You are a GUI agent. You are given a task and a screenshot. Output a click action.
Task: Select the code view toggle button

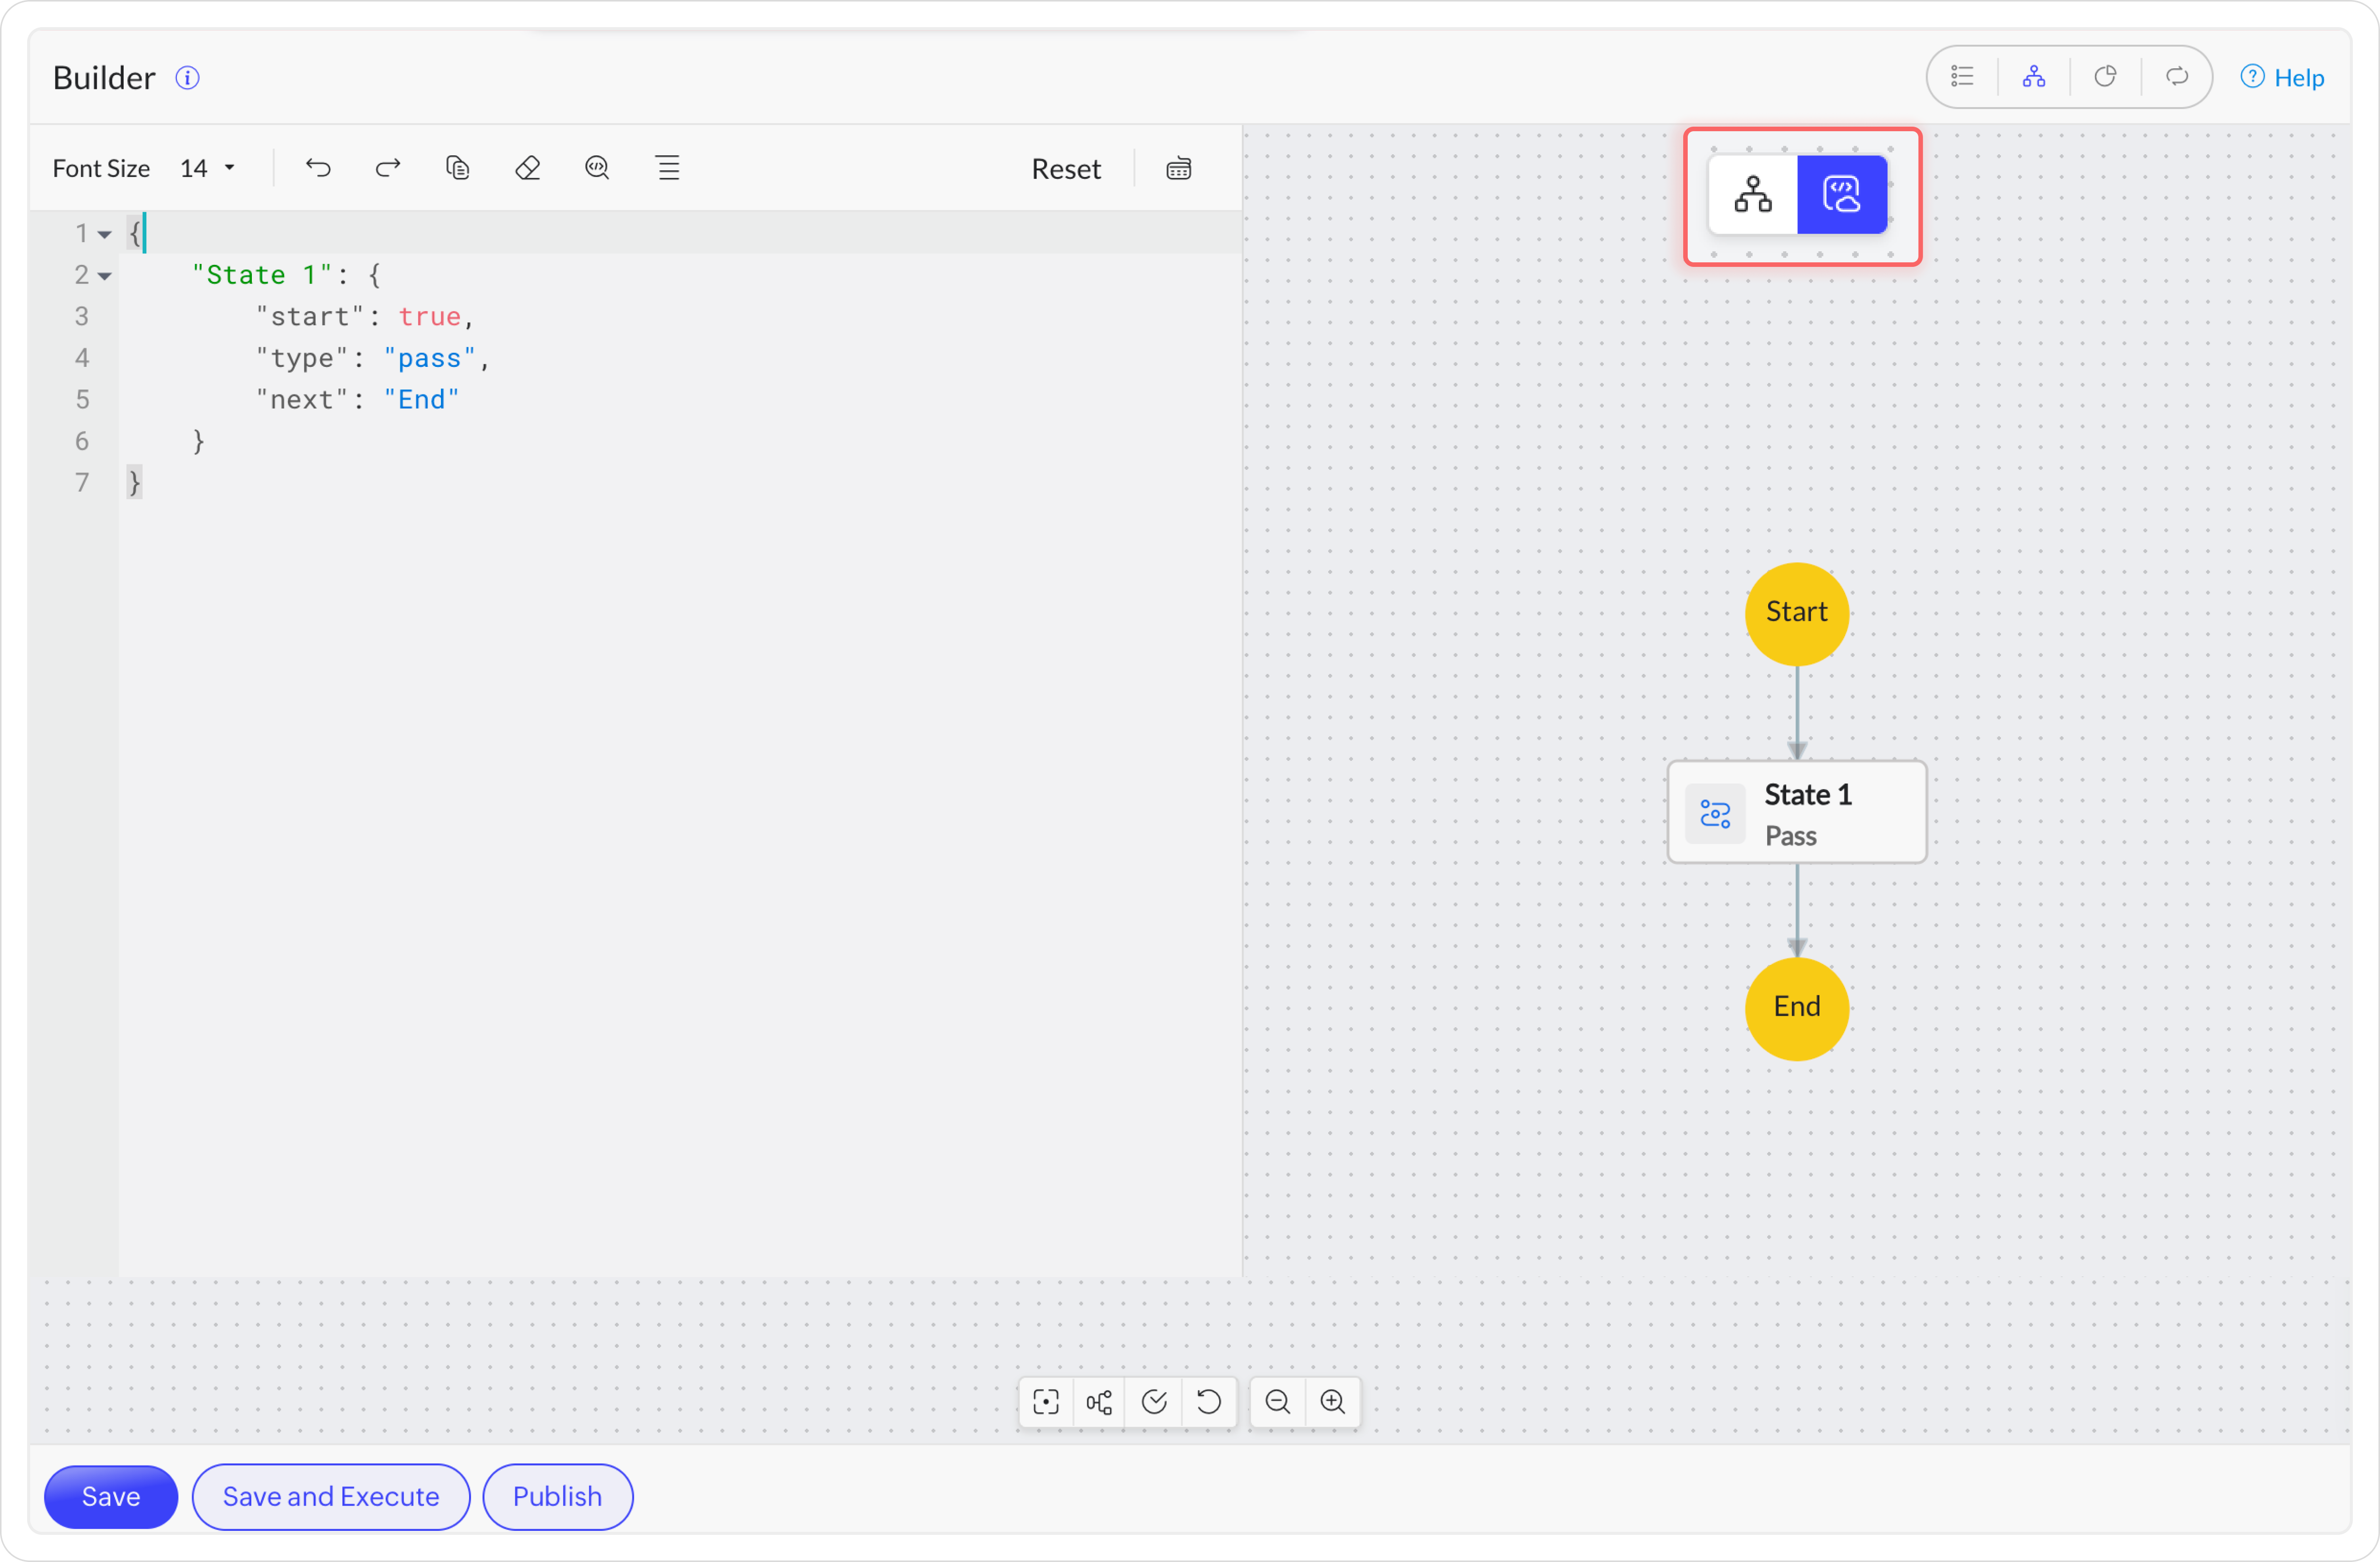(1842, 195)
